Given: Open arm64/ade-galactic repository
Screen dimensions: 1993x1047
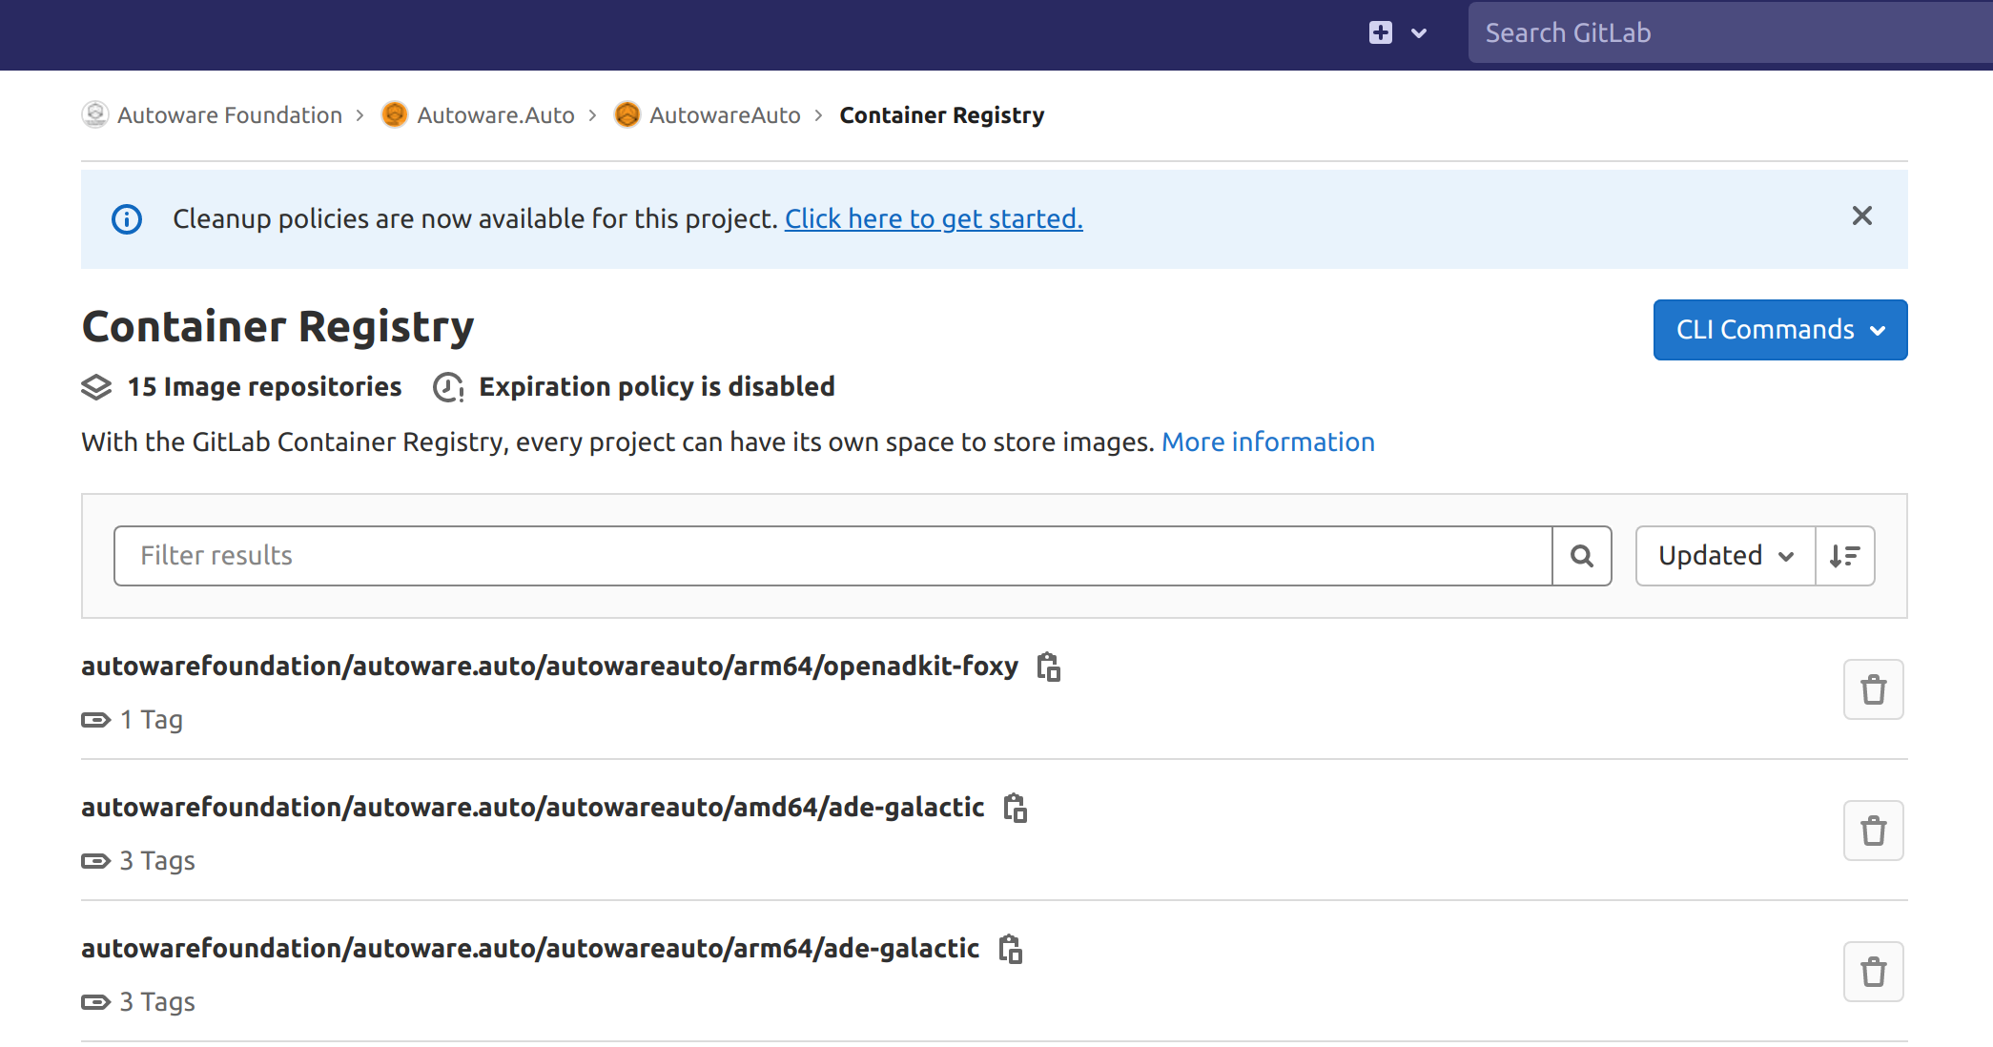Looking at the screenshot, I should click(x=530, y=948).
